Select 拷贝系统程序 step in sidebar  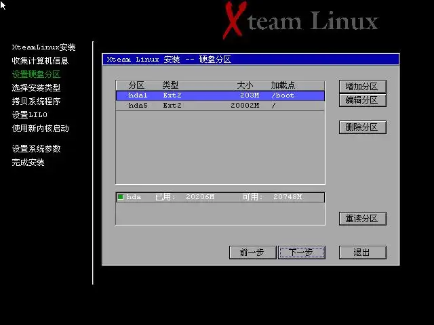tap(36, 102)
